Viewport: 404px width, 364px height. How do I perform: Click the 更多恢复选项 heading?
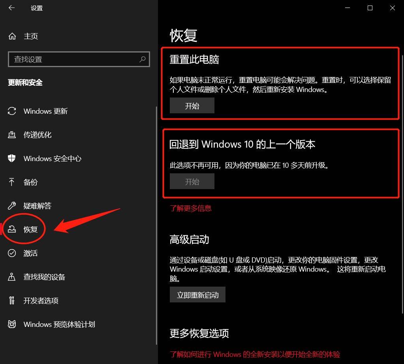(199, 333)
